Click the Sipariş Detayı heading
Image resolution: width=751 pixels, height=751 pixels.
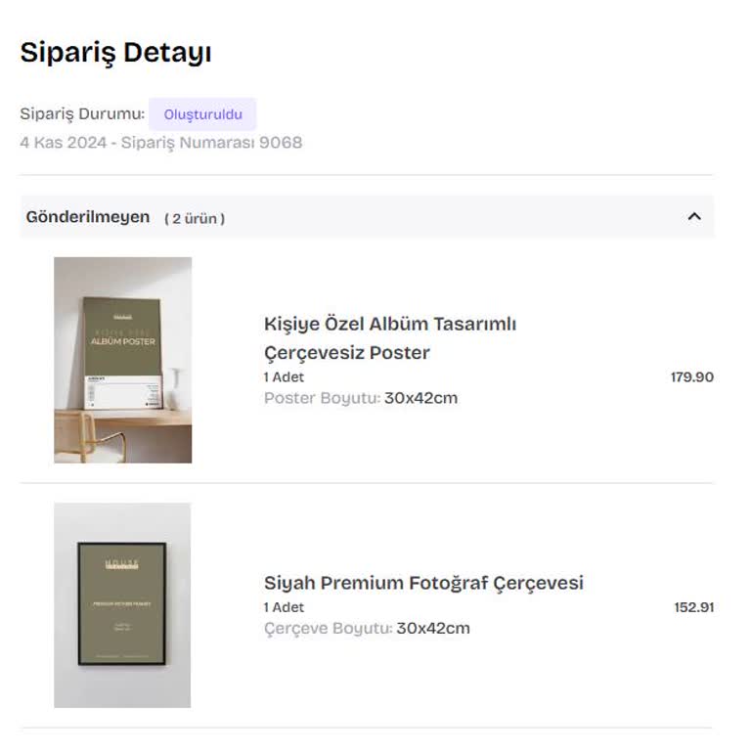click(115, 53)
